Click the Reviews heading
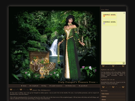 [104, 91]
